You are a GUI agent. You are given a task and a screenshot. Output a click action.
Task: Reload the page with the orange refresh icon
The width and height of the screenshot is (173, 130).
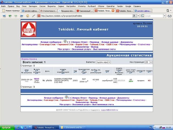pyautogui.click(x=28, y=16)
